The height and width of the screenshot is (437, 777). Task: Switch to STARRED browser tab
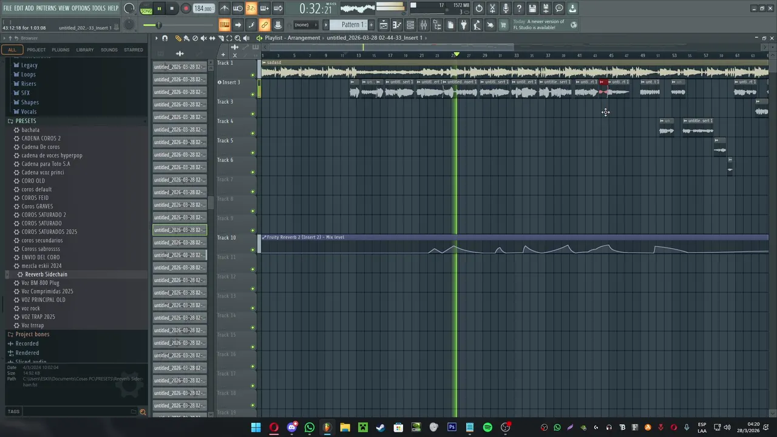(x=133, y=50)
